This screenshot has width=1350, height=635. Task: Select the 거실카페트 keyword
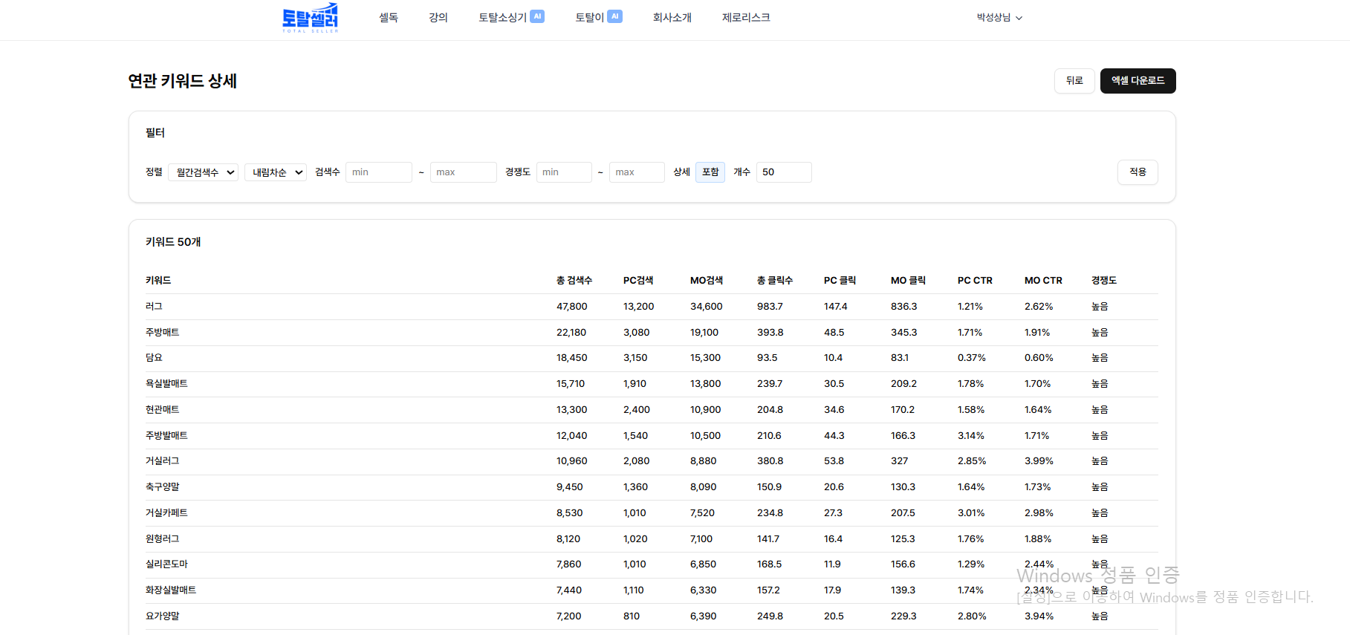[x=166, y=513]
